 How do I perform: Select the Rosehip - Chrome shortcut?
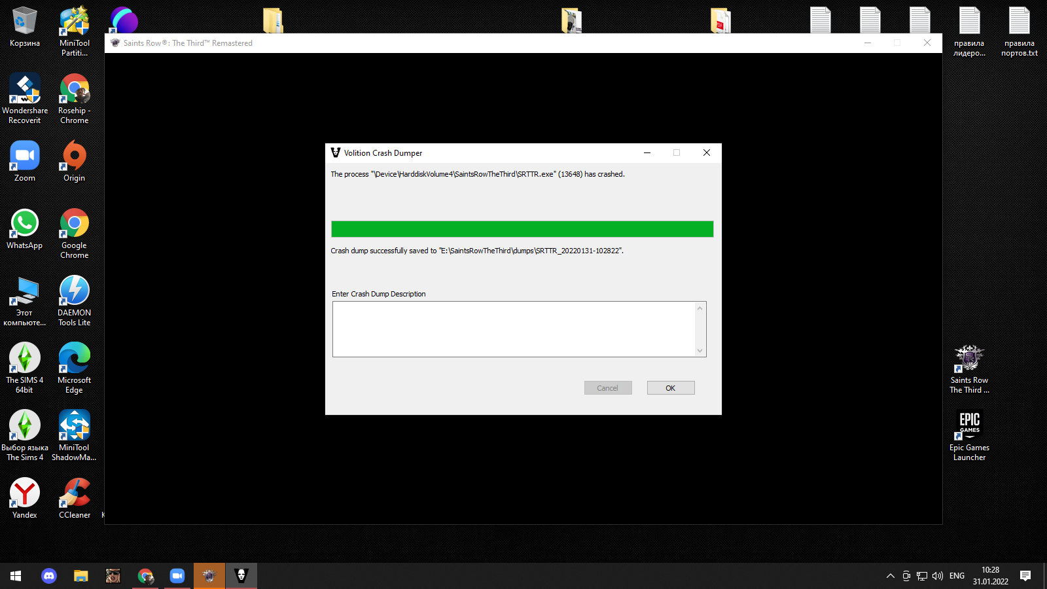[75, 98]
